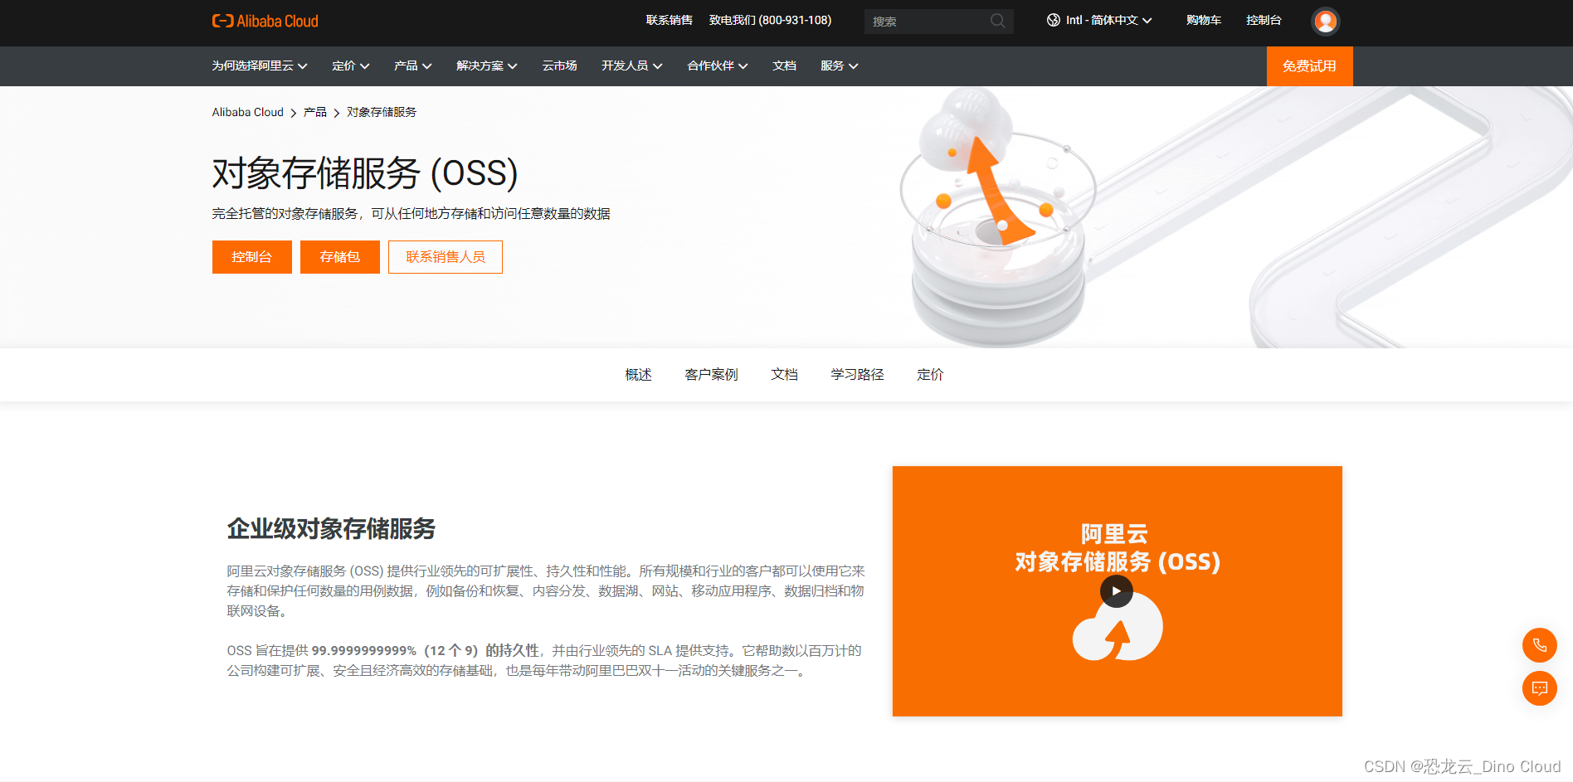
Task: Switch to the 学习路径 tab
Action: (857, 375)
